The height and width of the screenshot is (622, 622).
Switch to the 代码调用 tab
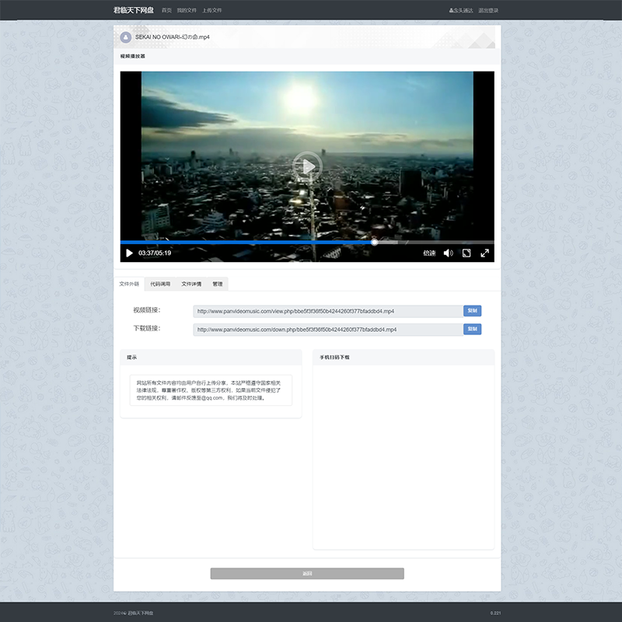(x=160, y=284)
